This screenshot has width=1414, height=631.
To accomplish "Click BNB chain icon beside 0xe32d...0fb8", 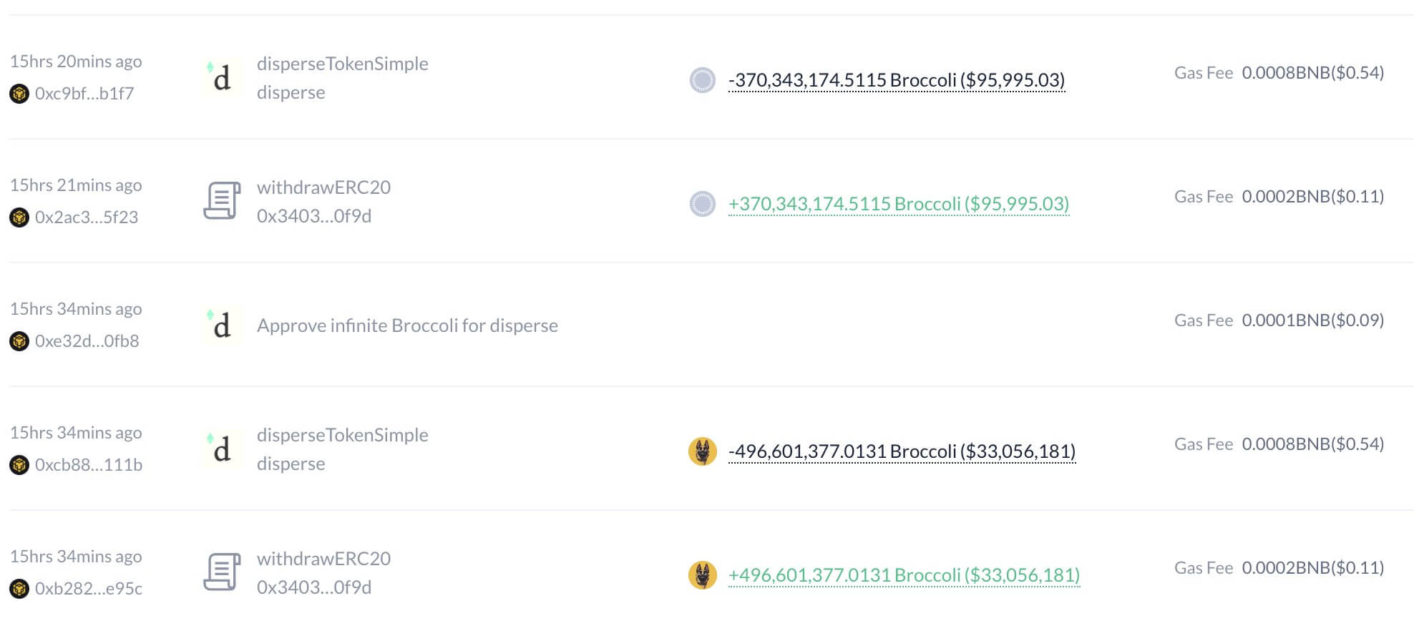I will click(x=19, y=341).
